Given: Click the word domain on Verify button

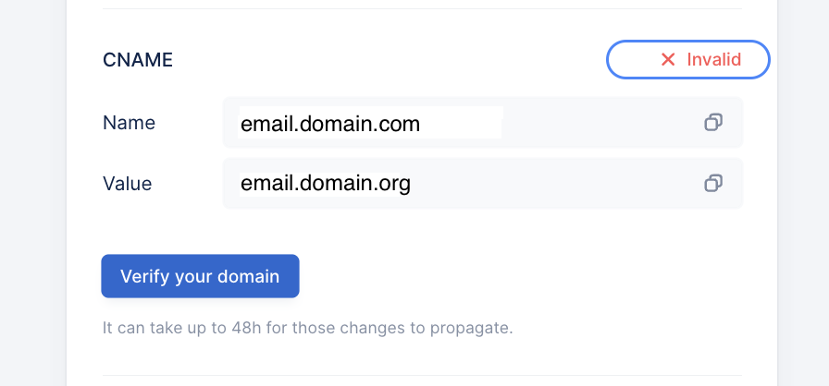Looking at the screenshot, I should [x=249, y=276].
